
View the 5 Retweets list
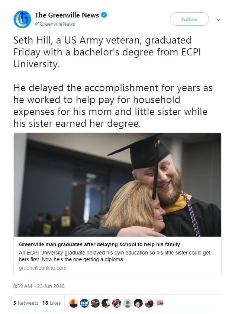coord(26,303)
